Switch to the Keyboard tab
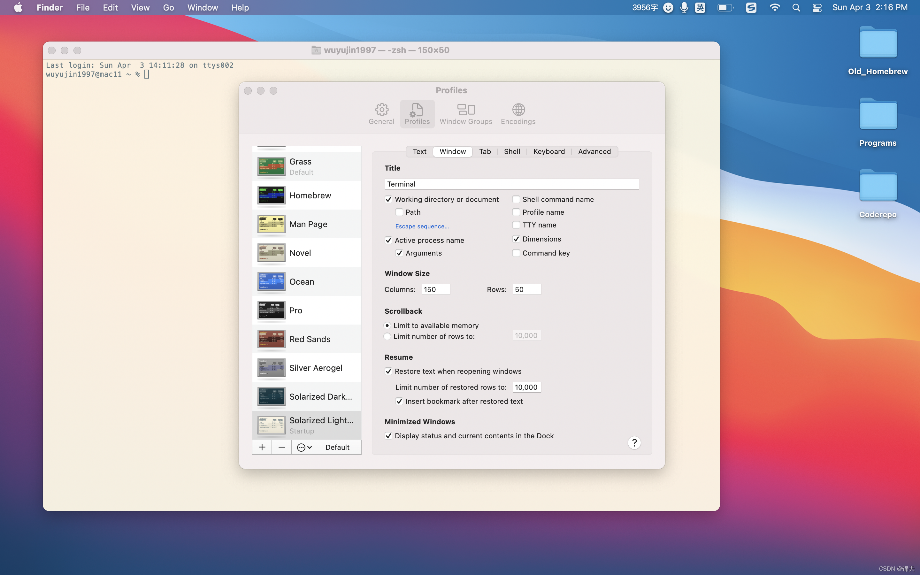The width and height of the screenshot is (920, 575). click(548, 151)
